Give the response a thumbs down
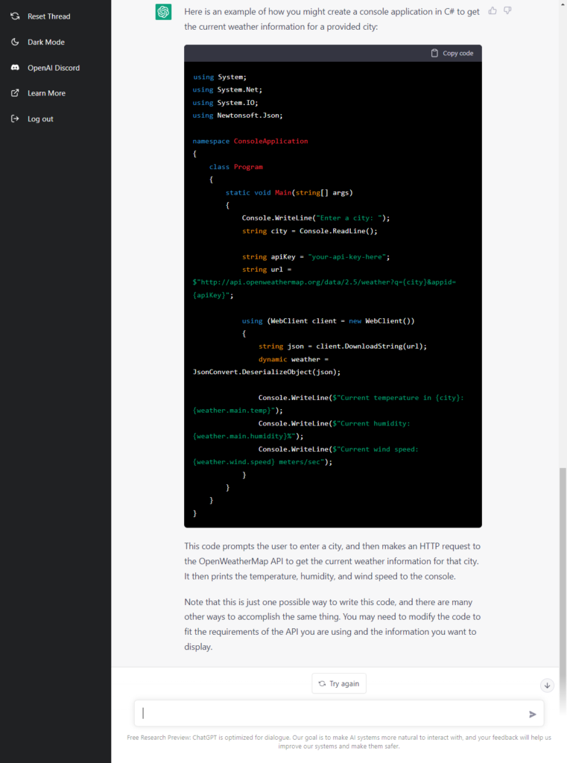The width and height of the screenshot is (567, 763). coord(507,10)
